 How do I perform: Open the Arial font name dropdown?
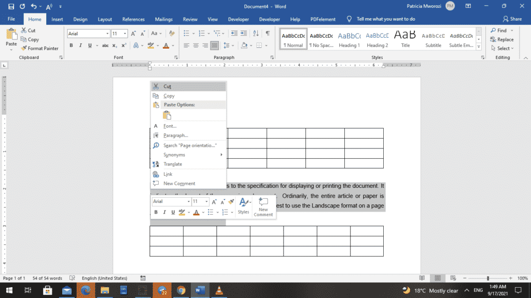[x=106, y=33]
